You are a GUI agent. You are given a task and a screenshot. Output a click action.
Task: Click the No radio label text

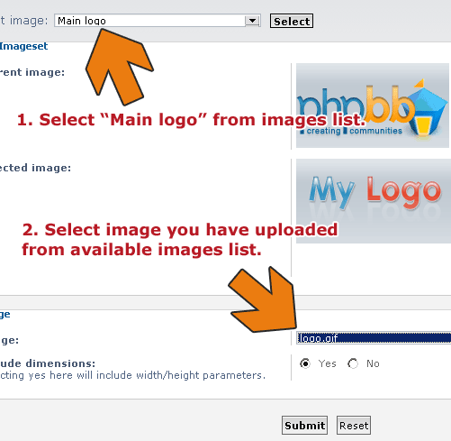point(373,363)
